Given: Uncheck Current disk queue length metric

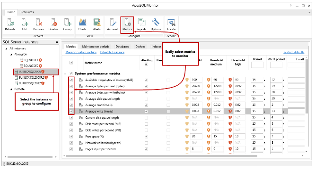Looking at the screenshot, I should point(71,118).
